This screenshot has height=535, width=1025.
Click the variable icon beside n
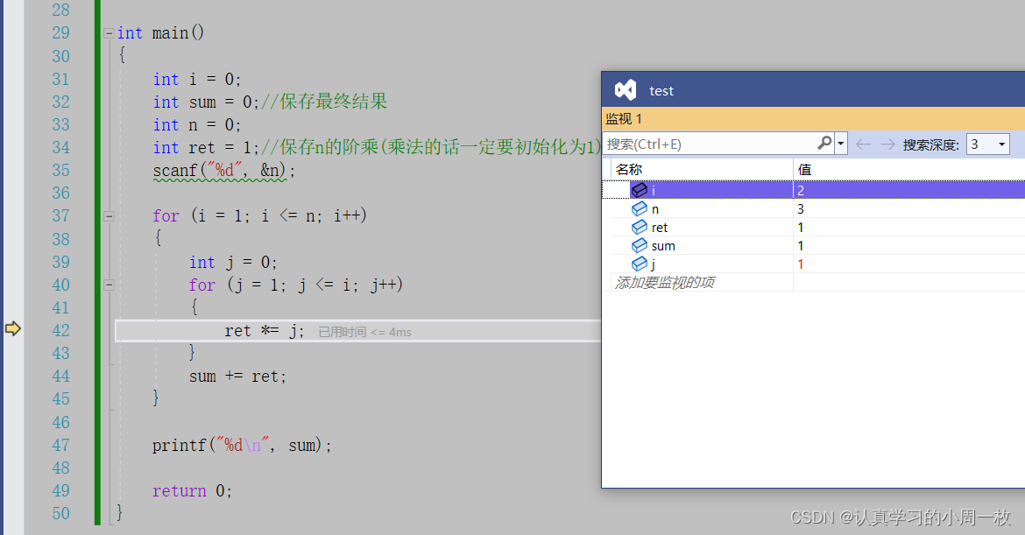[640, 209]
